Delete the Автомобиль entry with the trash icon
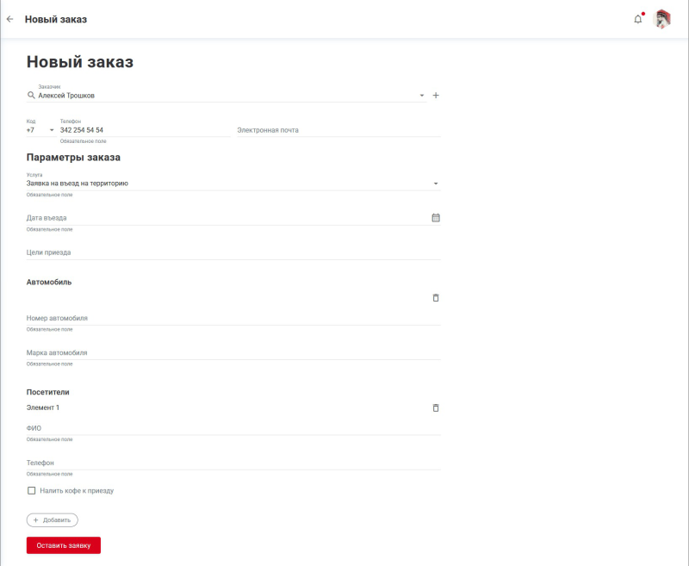Image resolution: width=689 pixels, height=566 pixels. tap(435, 297)
